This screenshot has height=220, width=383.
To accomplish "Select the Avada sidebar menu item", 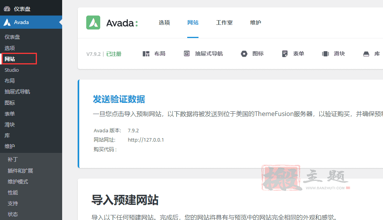I will tap(31, 22).
